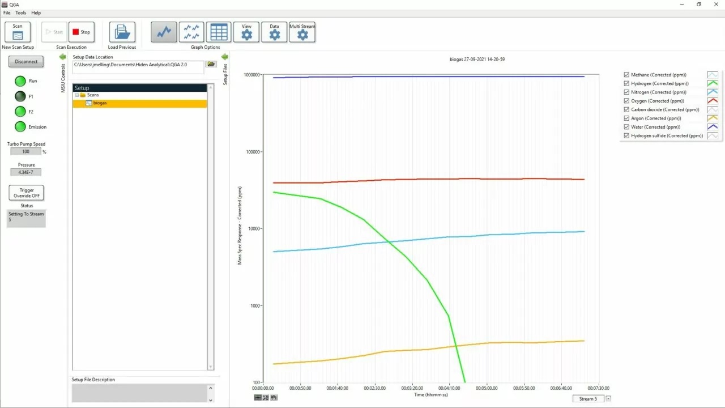Open the Load Previous folder icon
This screenshot has height=408, width=725.
click(x=122, y=32)
